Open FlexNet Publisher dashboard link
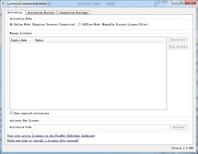The width and height of the screenshot is (198, 154). (x=51, y=136)
